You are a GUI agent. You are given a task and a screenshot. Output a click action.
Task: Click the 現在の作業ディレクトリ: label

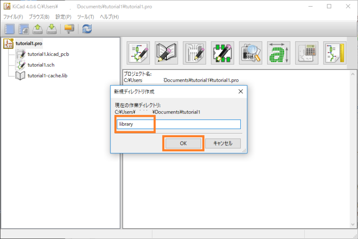[138, 105]
